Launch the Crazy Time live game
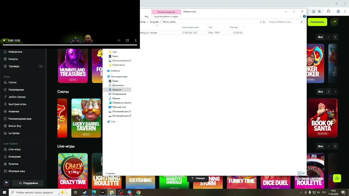This screenshot has width=349, height=196. tap(73, 171)
